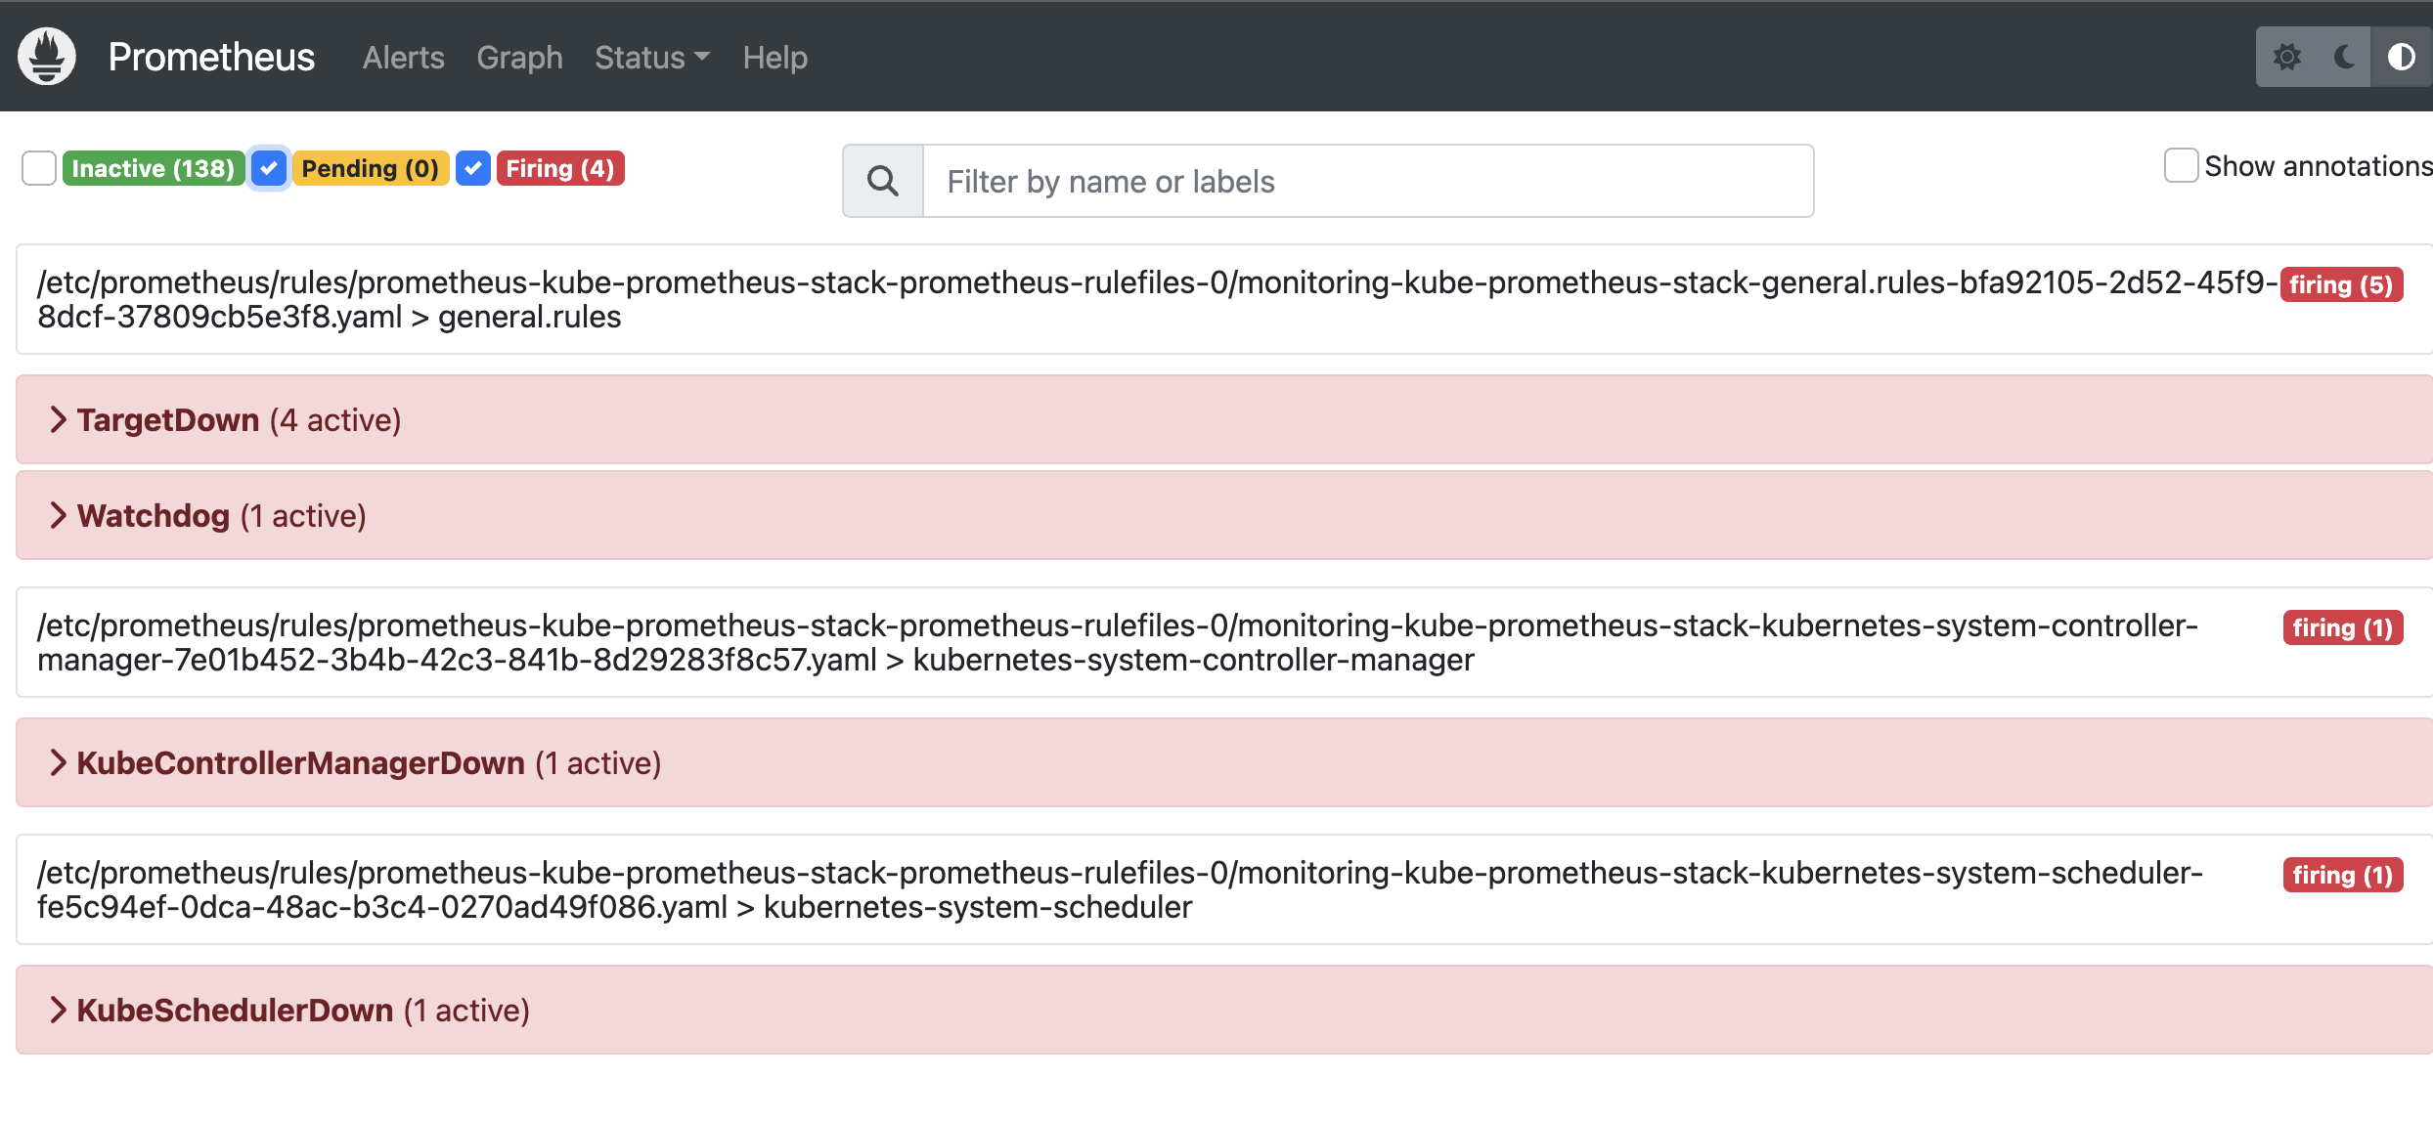Enable the Inactive (138) checkbox

coord(39,168)
